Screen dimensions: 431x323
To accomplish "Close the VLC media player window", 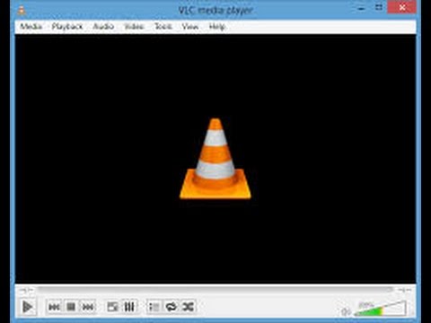I will (x=402, y=7).
